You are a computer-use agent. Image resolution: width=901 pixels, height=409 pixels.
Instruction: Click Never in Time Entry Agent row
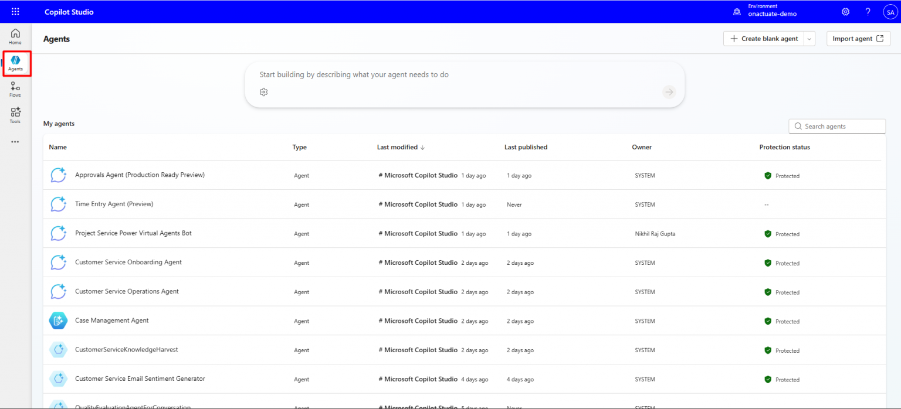514,205
